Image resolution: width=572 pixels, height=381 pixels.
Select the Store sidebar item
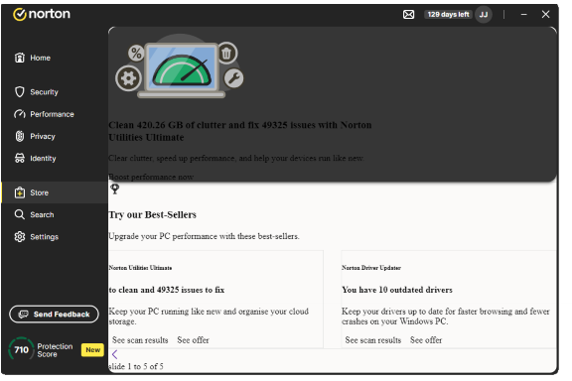click(x=55, y=192)
